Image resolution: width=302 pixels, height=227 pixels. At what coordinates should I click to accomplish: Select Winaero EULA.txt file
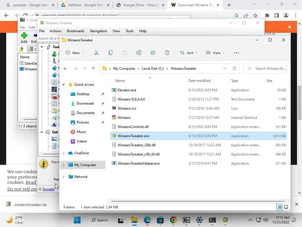click(x=198, y=99)
